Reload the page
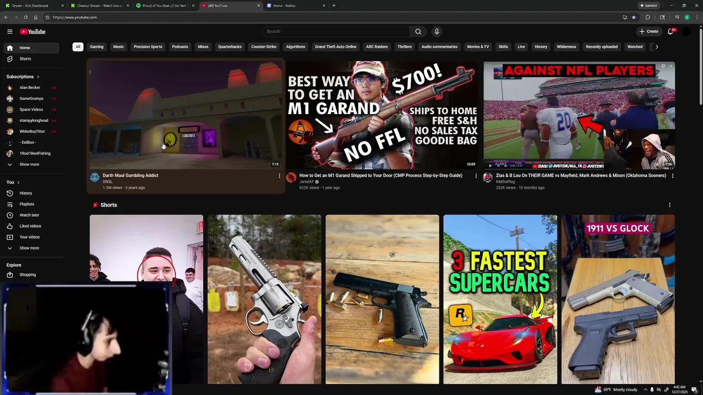This screenshot has height=395, width=703. pyautogui.click(x=25, y=18)
